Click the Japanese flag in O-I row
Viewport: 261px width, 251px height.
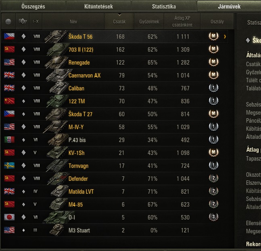9,217
